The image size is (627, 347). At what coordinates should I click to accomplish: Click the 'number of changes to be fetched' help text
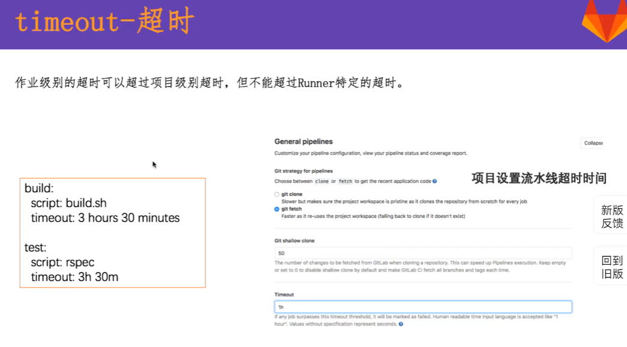point(420,267)
